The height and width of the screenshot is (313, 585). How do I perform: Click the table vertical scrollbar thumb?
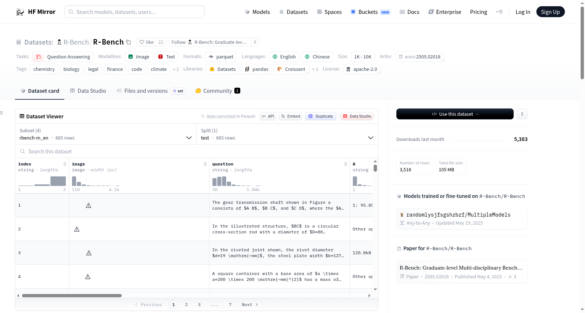point(375,168)
